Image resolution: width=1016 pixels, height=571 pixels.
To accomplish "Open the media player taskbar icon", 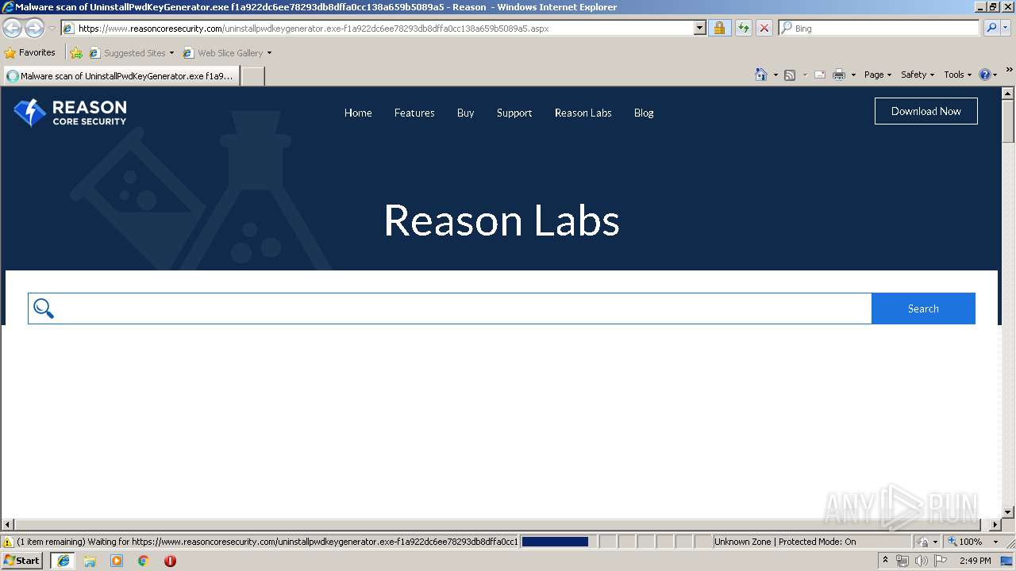I will [117, 561].
